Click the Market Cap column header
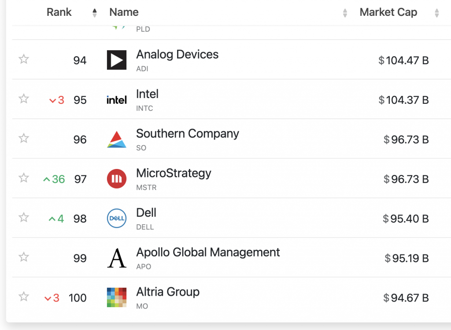Image resolution: width=451 pixels, height=330 pixels. click(x=388, y=12)
